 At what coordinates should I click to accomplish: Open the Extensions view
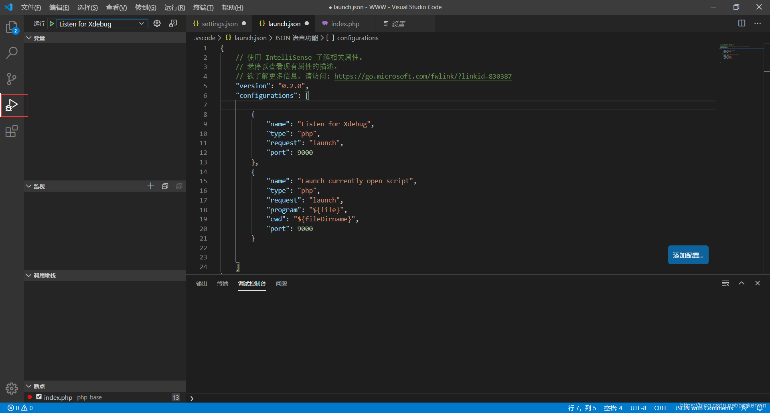[x=12, y=131]
